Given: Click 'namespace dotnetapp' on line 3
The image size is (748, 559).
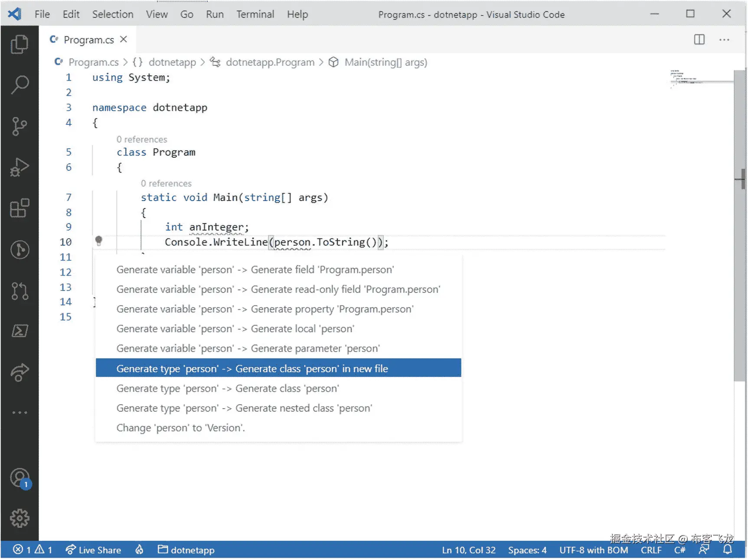Looking at the screenshot, I should [150, 108].
